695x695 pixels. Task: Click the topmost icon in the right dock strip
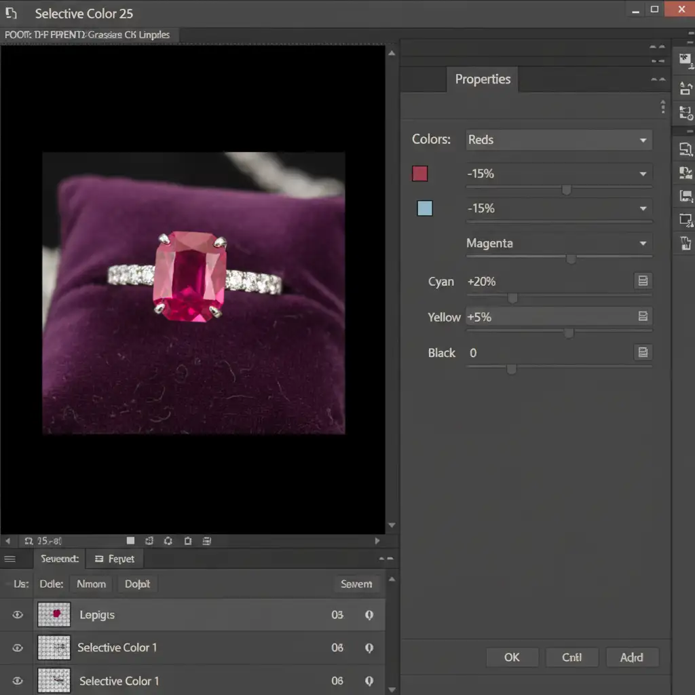tap(685, 60)
